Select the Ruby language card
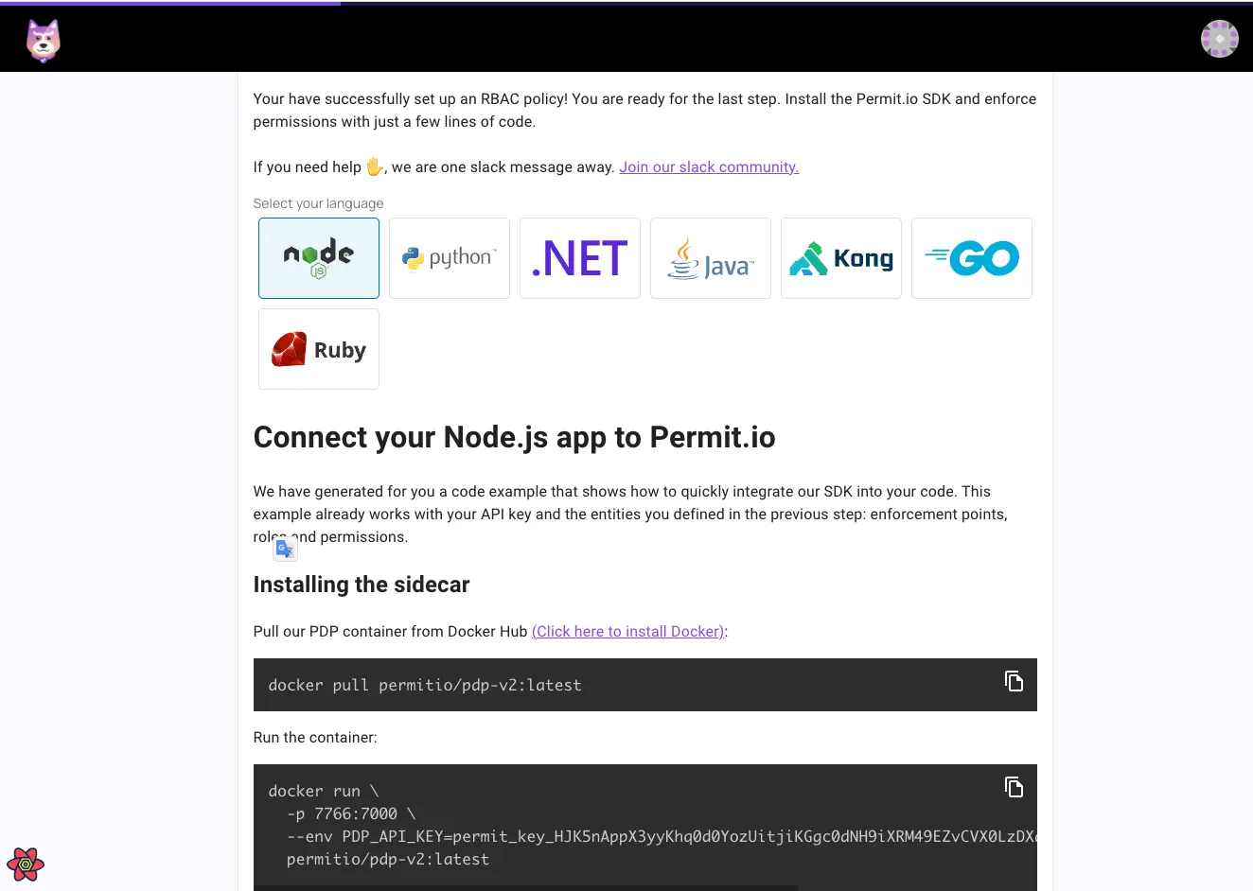This screenshot has height=891, width=1253. 319,349
